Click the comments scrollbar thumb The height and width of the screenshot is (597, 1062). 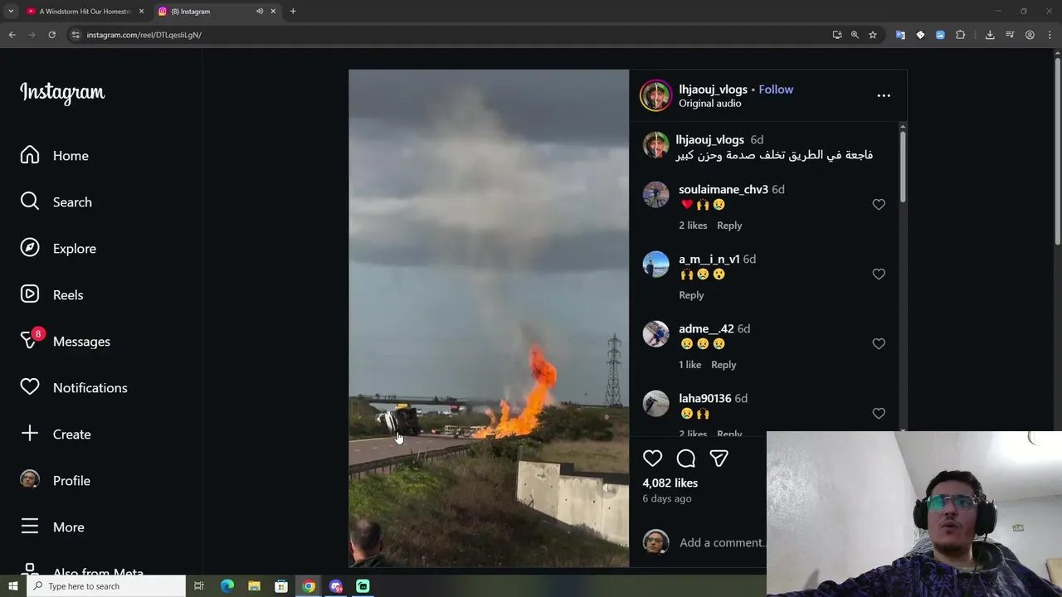pos(903,166)
